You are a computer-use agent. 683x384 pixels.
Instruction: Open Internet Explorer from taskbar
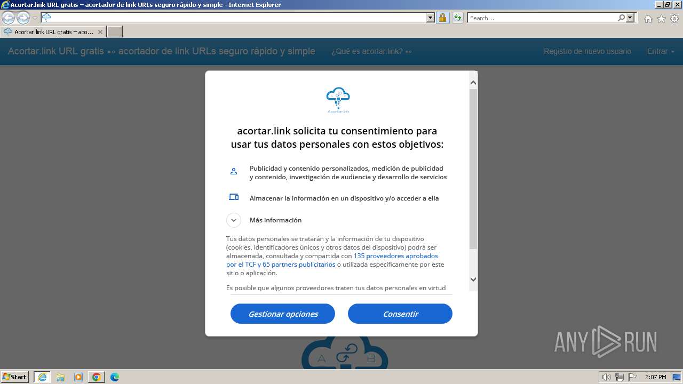pos(42,377)
